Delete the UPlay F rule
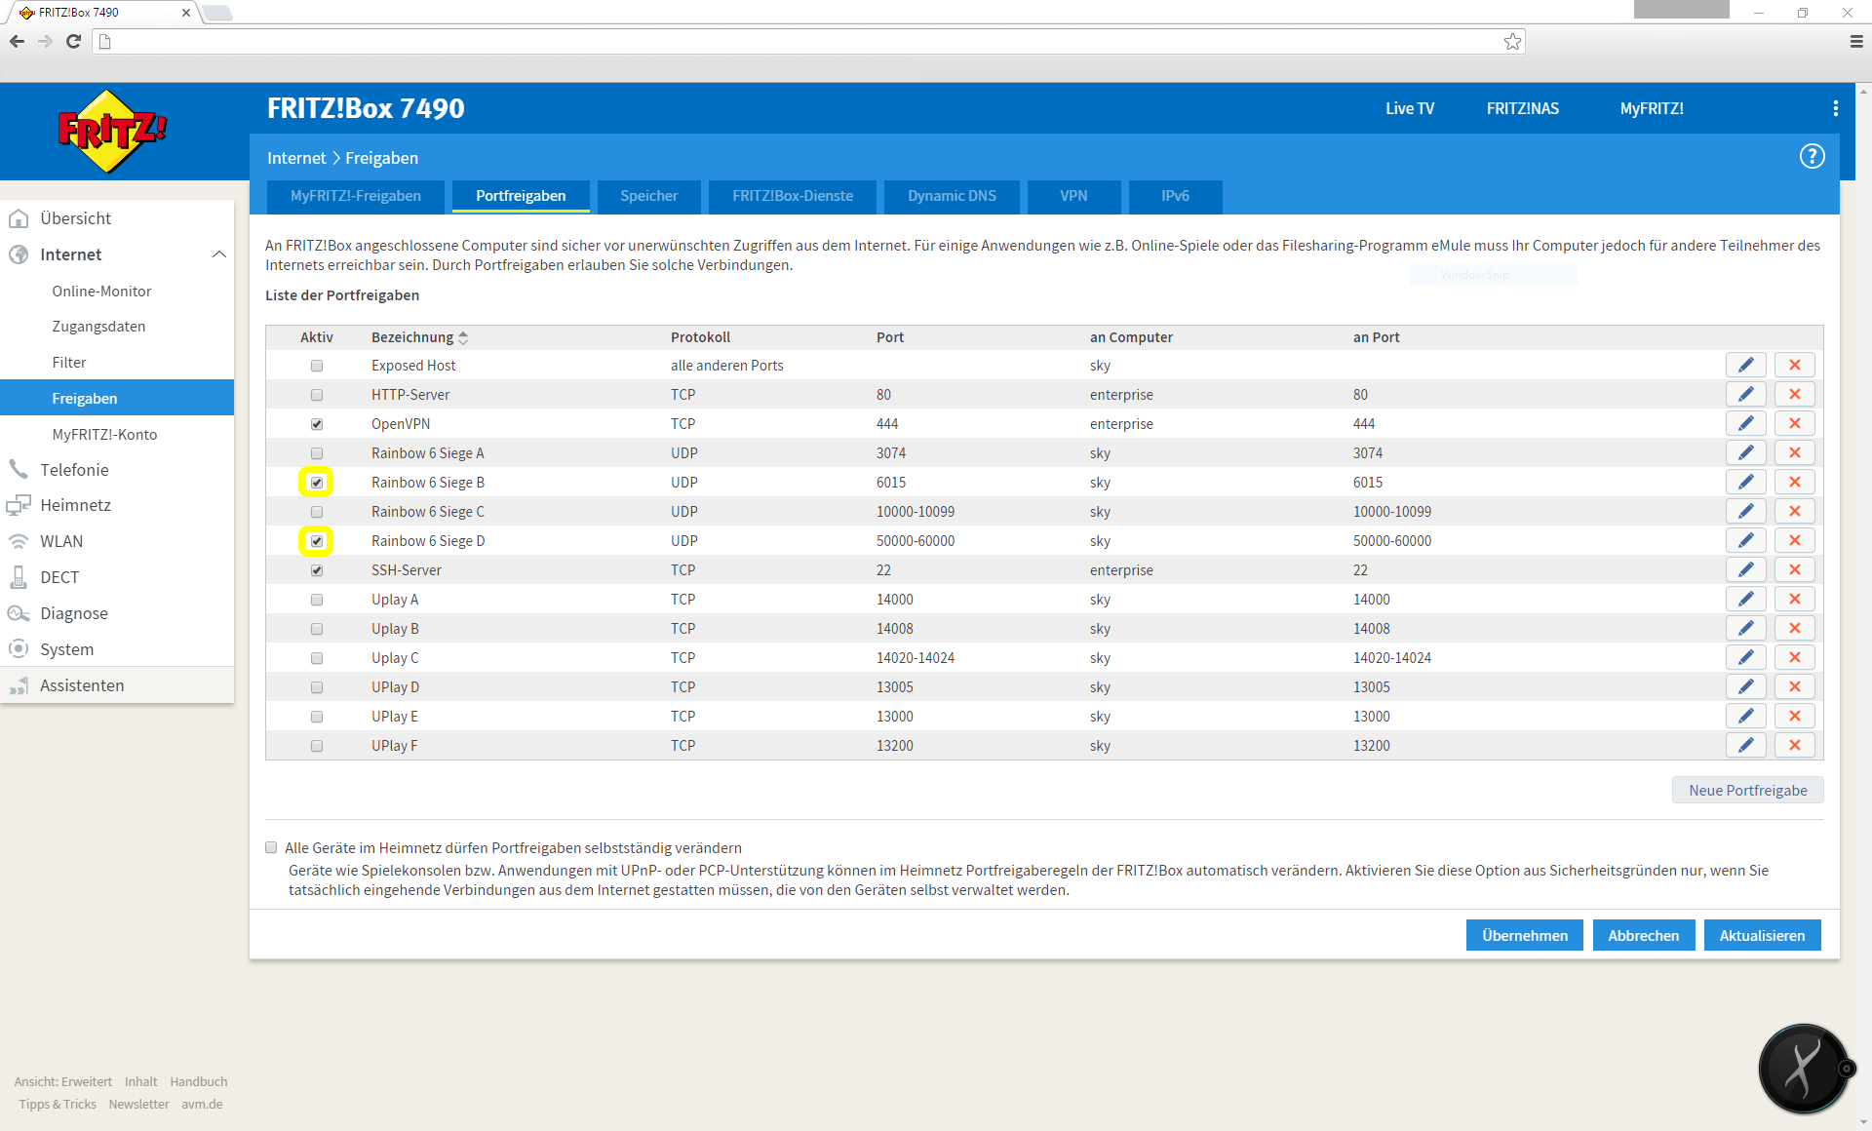This screenshot has height=1131, width=1872. [1794, 745]
